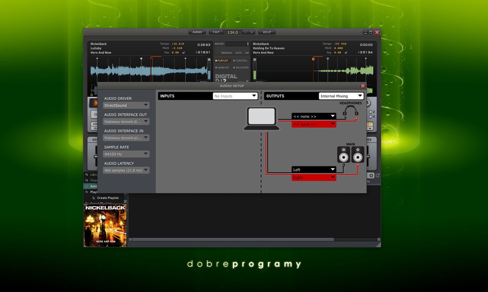
Task: Toggle the master LIM limiter
Action: coord(247,53)
